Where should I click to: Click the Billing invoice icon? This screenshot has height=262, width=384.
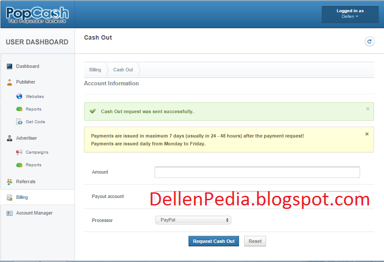click(x=10, y=197)
